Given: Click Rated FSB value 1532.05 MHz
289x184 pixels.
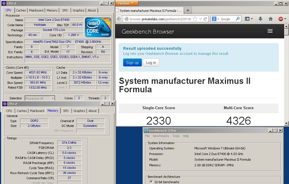Looking at the screenshot, I should tap(38, 87).
